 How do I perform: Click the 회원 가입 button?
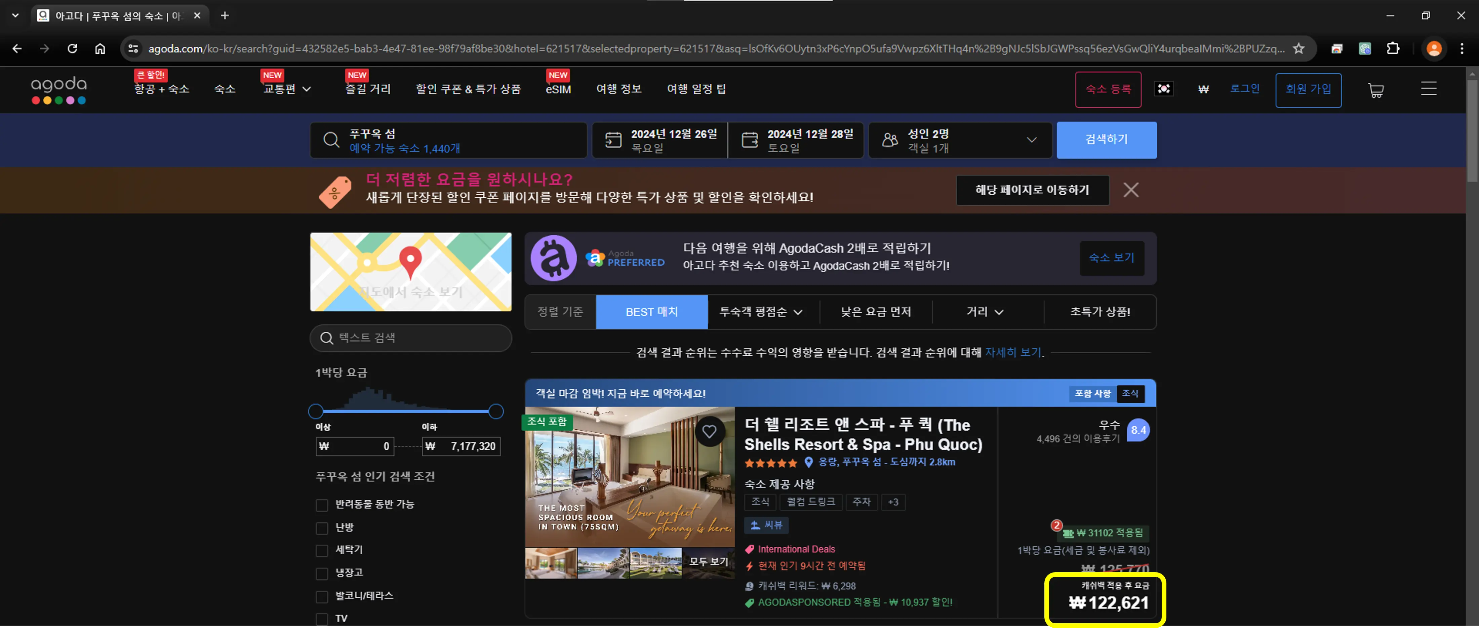tap(1309, 89)
